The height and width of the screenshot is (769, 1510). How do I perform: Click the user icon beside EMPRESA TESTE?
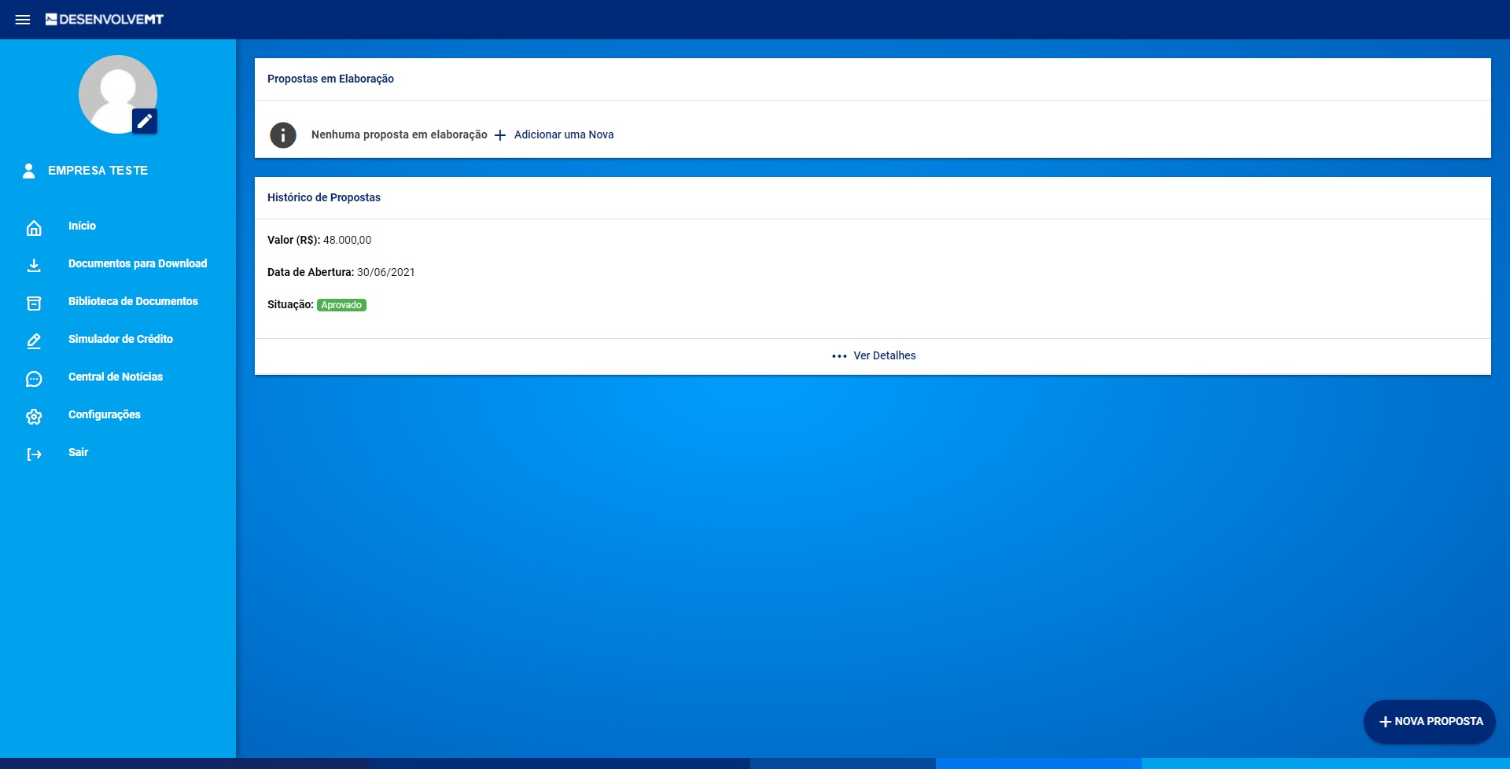point(29,171)
